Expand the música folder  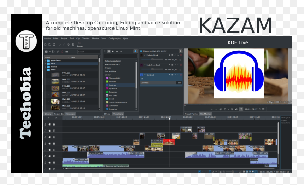coord(46,67)
